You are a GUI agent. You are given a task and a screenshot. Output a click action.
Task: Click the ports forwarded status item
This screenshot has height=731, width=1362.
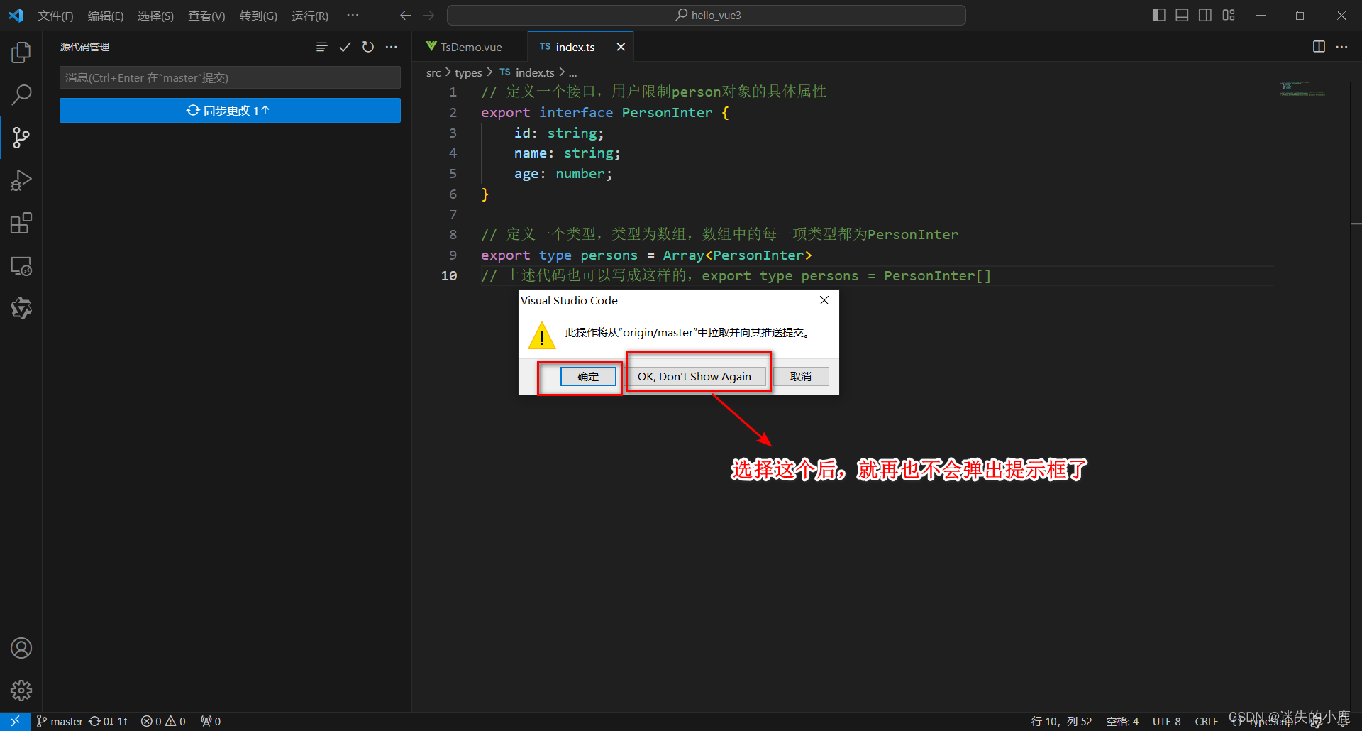tap(211, 721)
